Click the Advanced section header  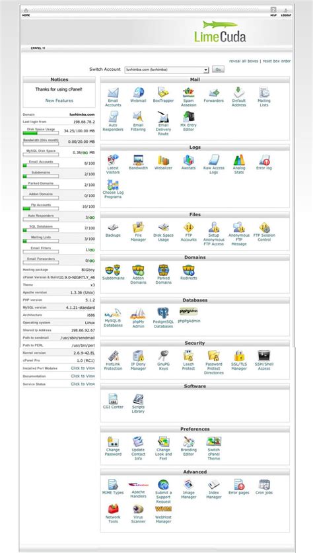[x=195, y=472]
